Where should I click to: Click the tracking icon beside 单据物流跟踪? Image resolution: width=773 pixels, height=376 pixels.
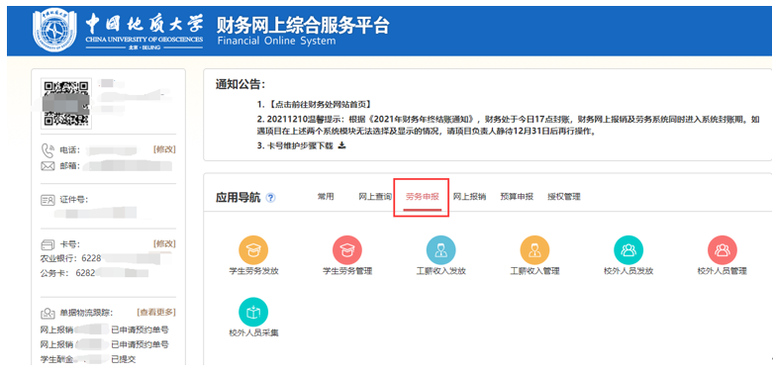coord(48,313)
